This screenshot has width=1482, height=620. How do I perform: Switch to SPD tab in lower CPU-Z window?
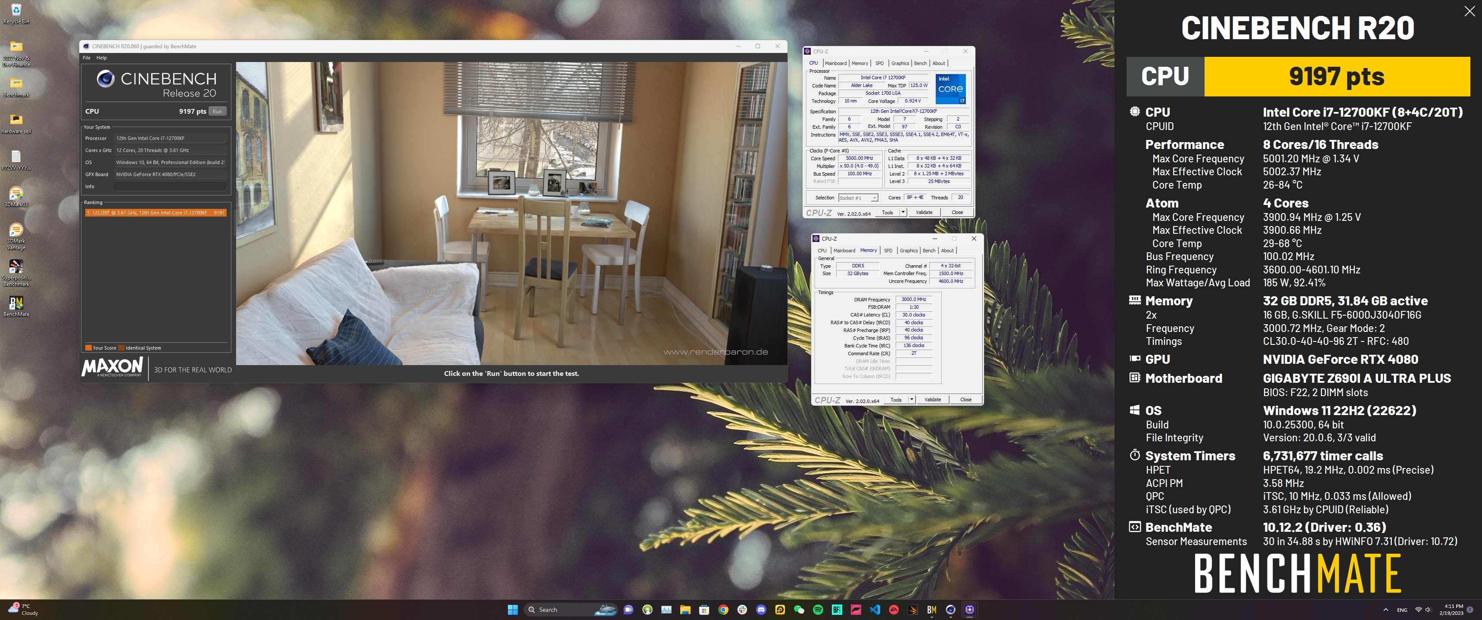point(888,251)
